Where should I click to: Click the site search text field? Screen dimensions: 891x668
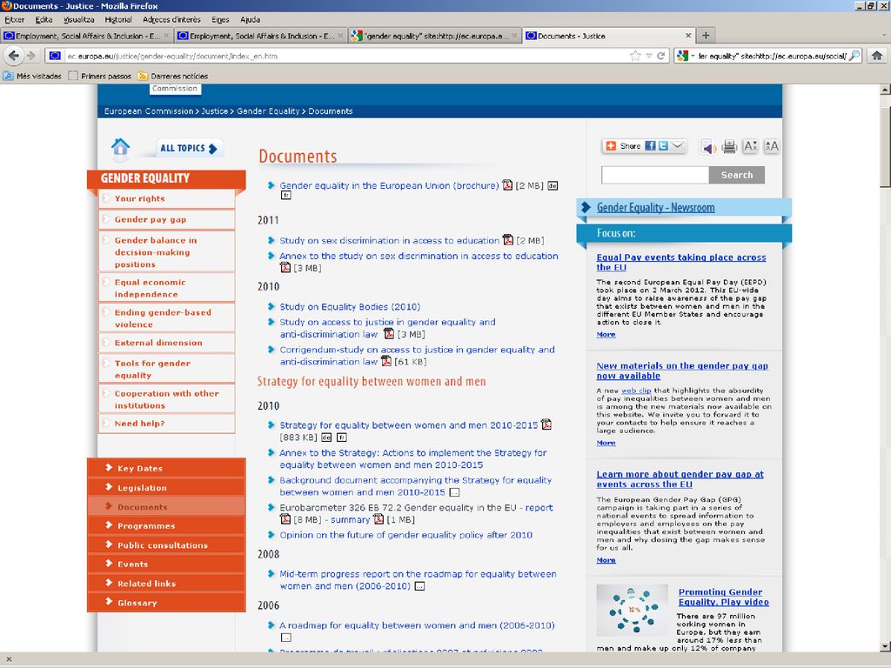pyautogui.click(x=655, y=175)
